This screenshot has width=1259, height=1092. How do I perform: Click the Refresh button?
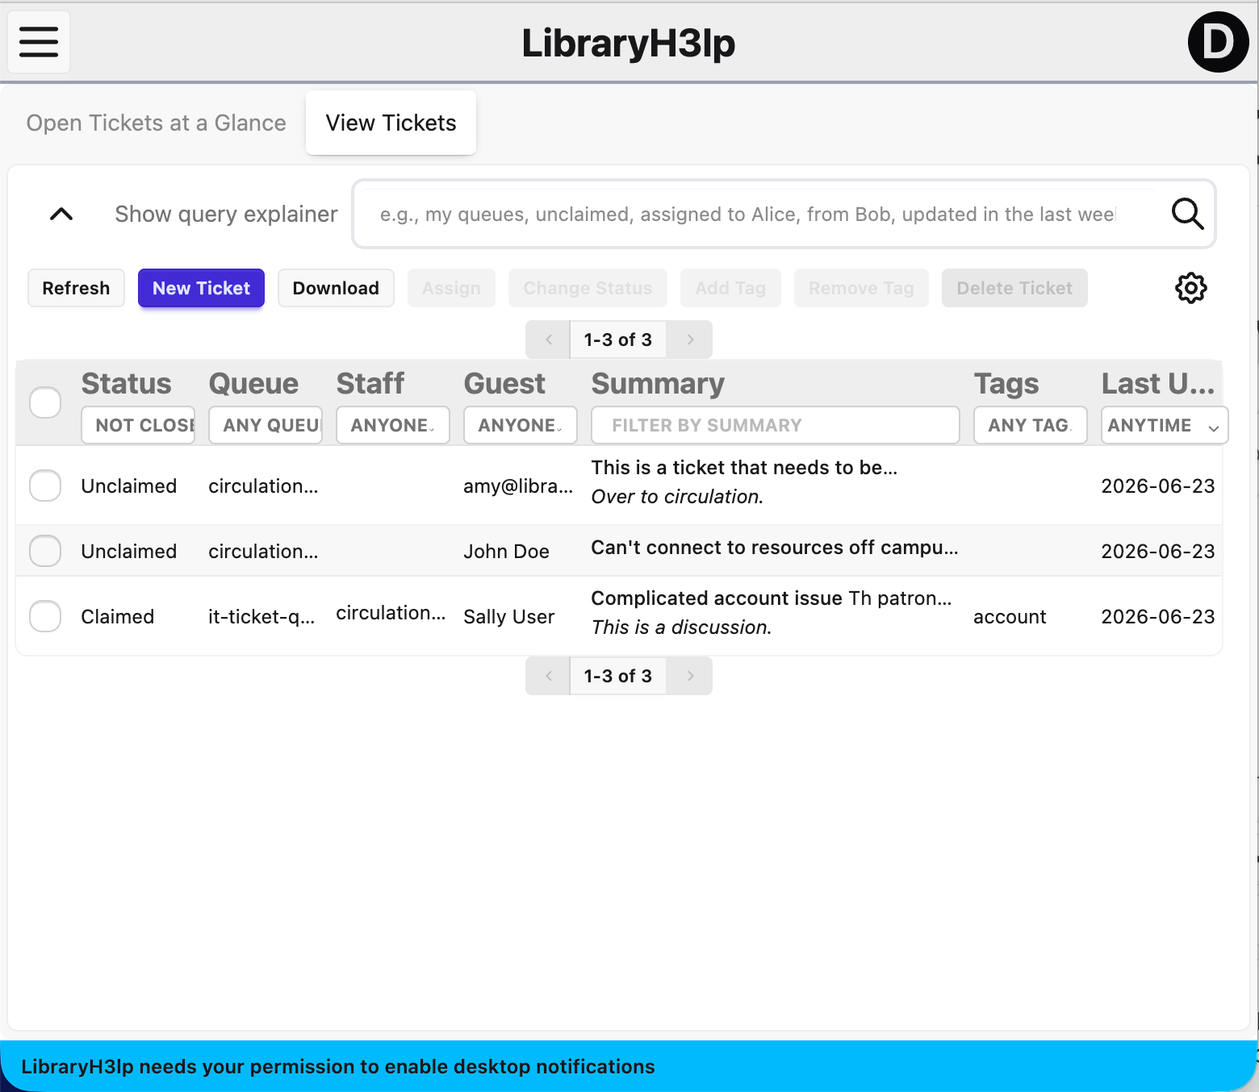click(x=76, y=288)
